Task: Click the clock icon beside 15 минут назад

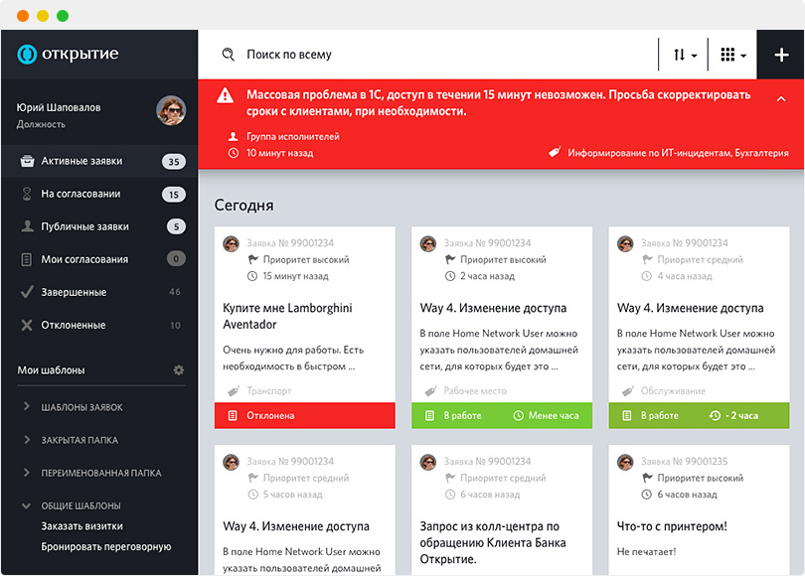Action: coord(252,276)
